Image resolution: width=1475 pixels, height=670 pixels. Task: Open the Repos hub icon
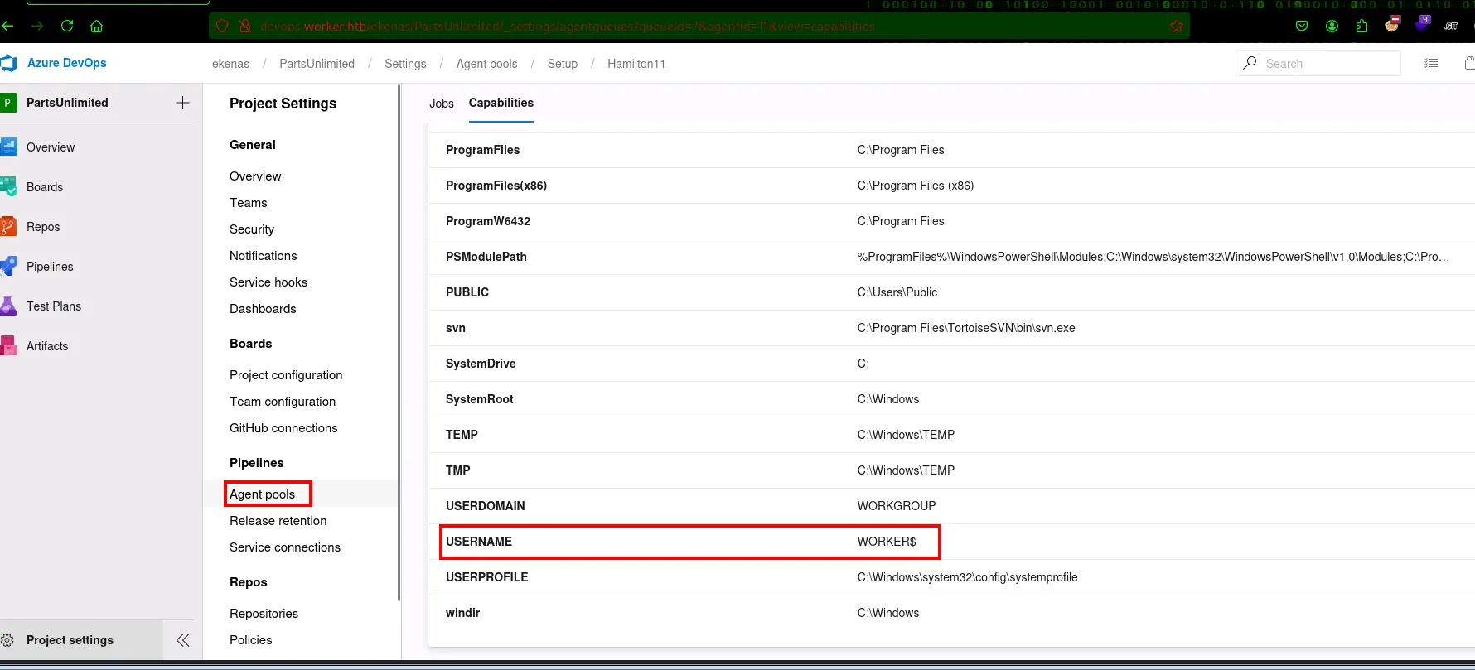(x=9, y=227)
